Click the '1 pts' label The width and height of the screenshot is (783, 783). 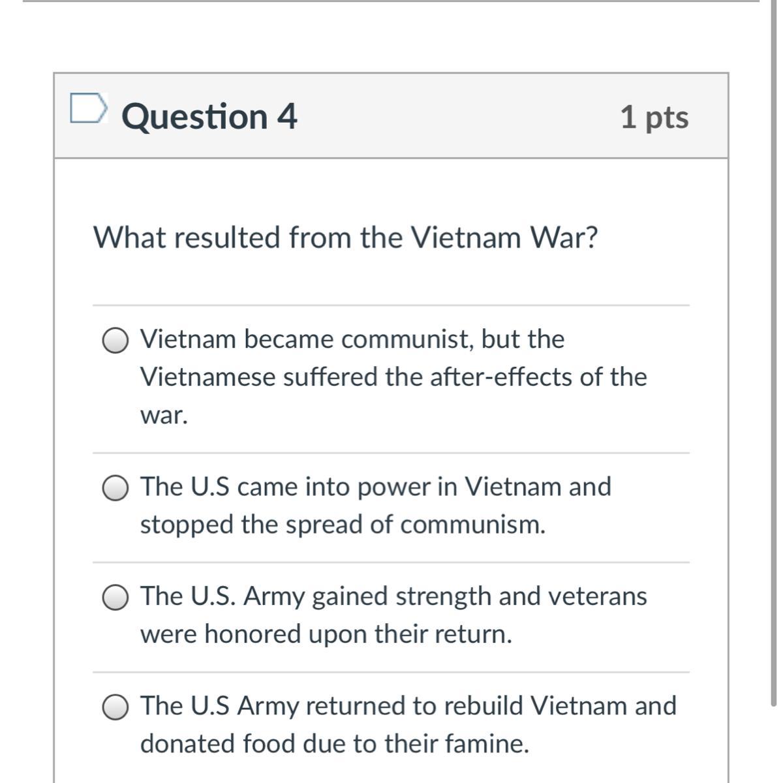tap(654, 117)
